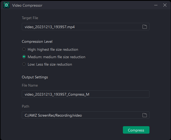Open the output path folder browse icon
Viewport: 171px width, 140px height.
coord(145,115)
